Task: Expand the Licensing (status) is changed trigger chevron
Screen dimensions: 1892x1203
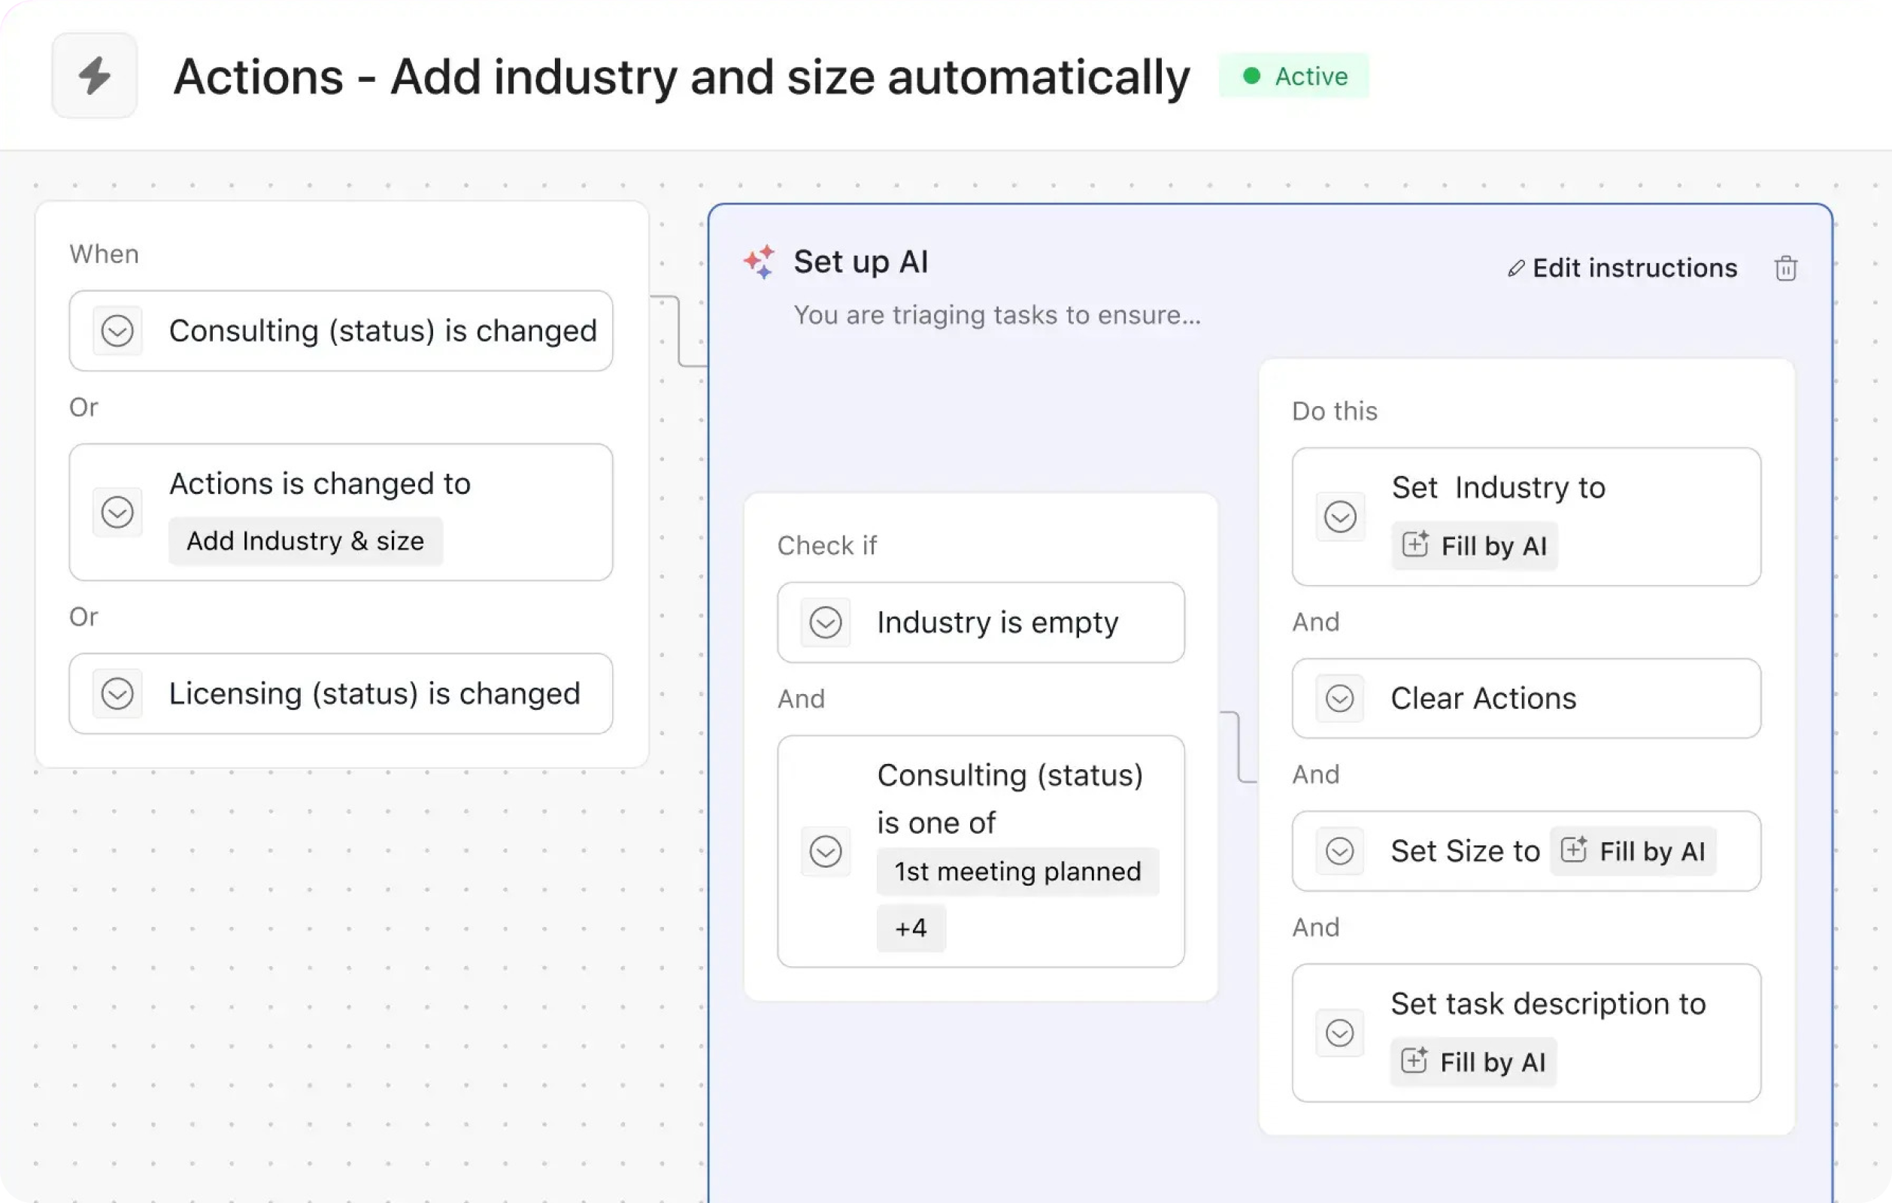Action: click(x=117, y=694)
